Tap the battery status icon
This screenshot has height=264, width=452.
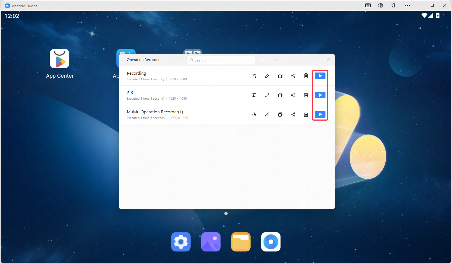[438, 16]
